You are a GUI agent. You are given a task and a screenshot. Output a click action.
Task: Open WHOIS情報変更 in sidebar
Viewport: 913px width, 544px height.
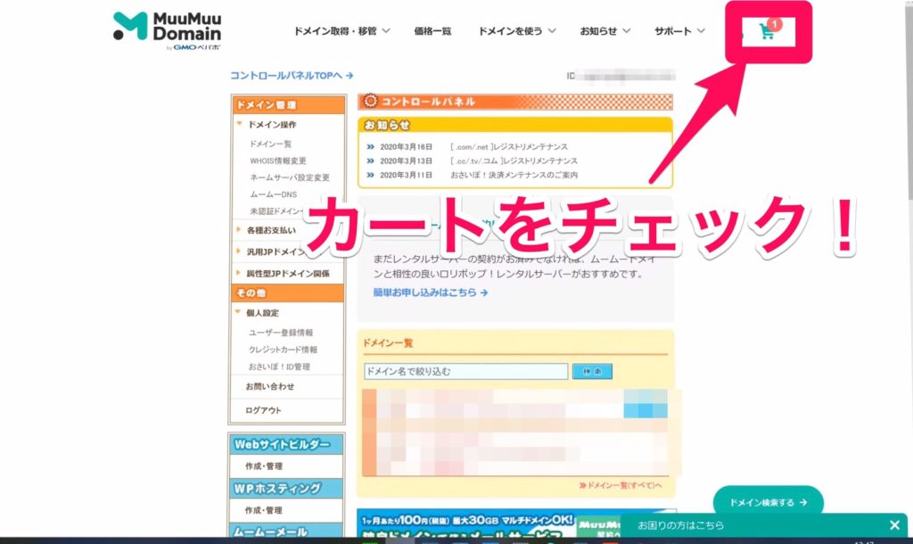click(x=278, y=161)
